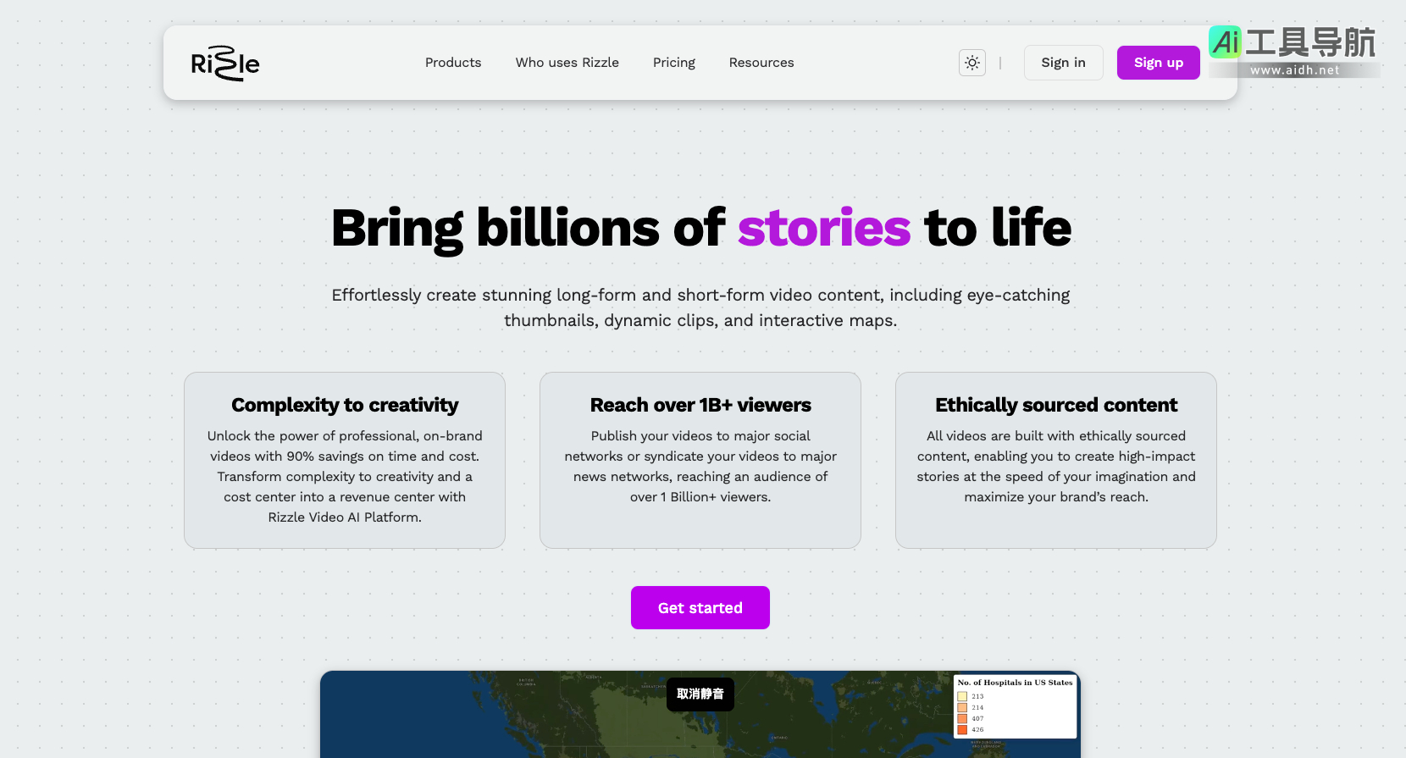Click the Rizzle logo
This screenshot has height=758, width=1406.
coord(225,64)
